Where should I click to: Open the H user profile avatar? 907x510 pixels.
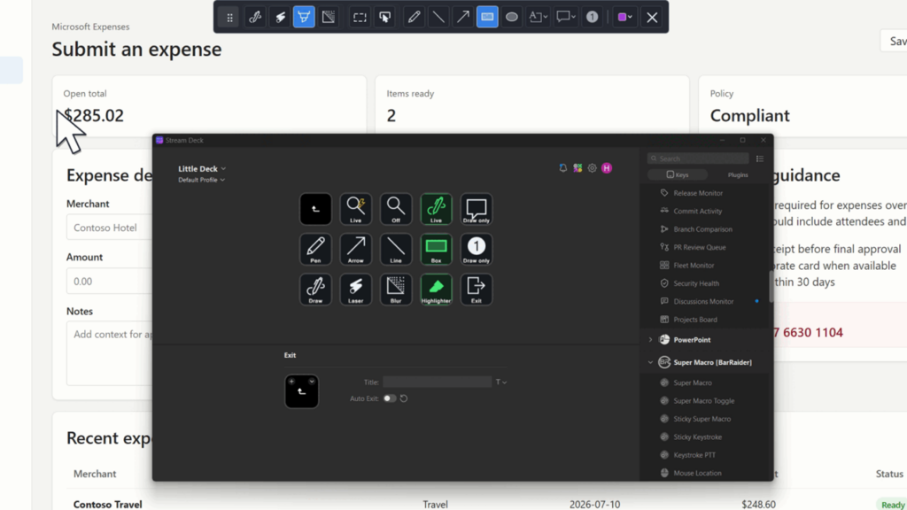point(607,167)
